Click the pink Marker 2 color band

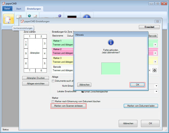(x=63, y=52)
